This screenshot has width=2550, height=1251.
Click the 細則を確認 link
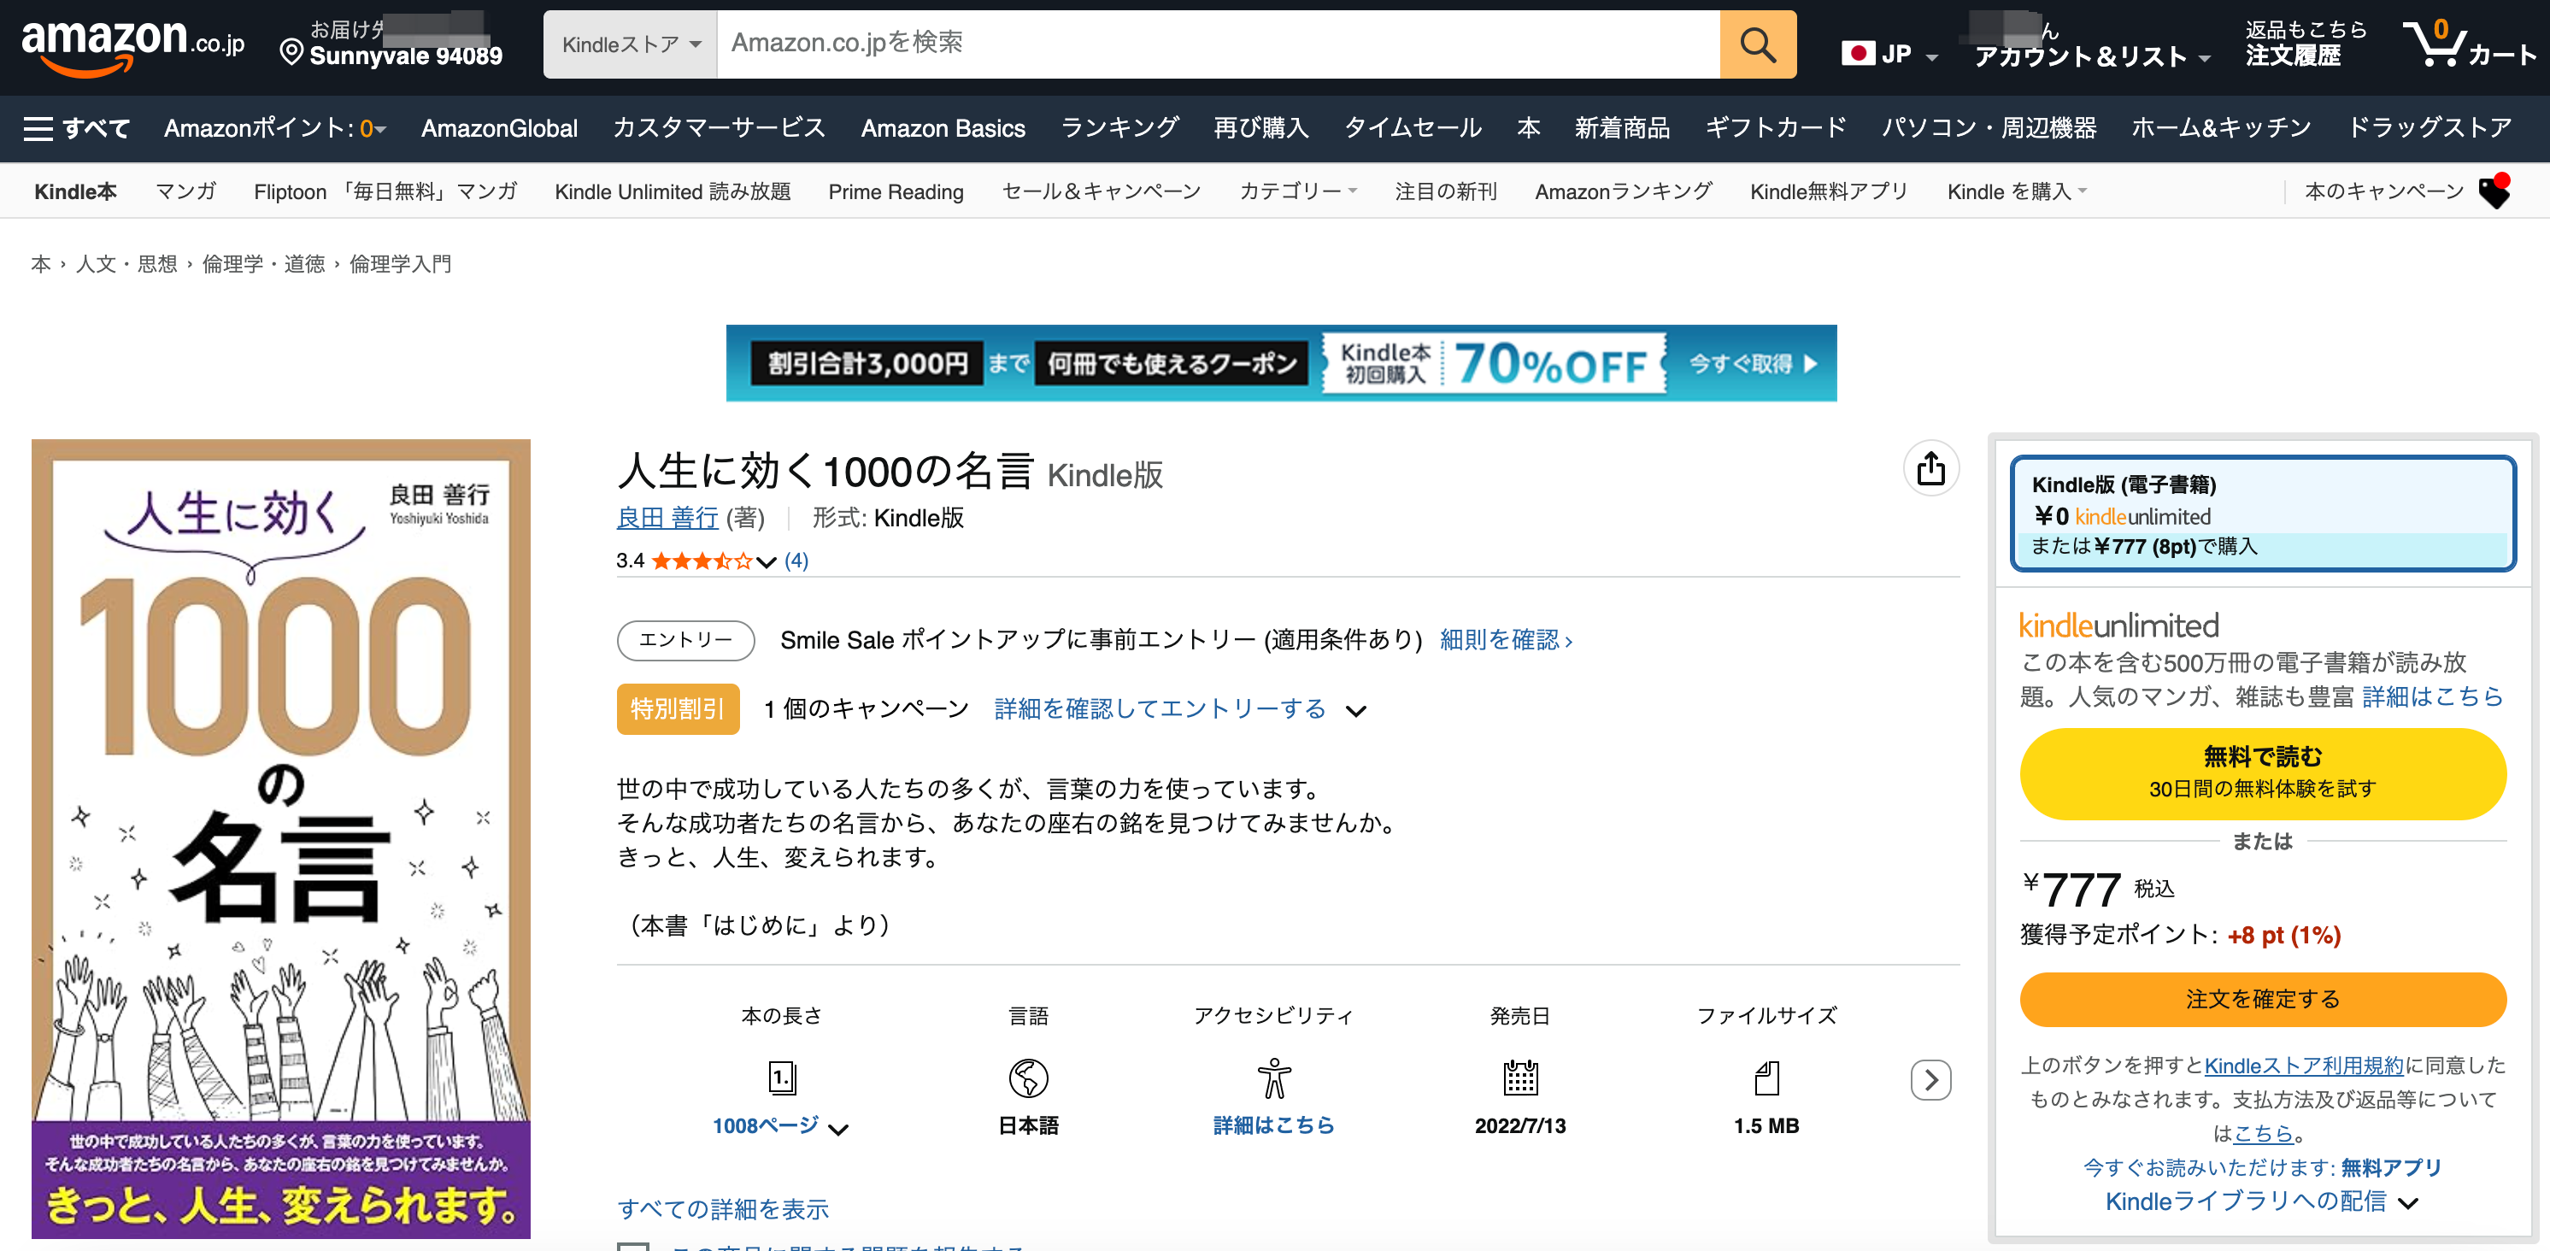1506,640
